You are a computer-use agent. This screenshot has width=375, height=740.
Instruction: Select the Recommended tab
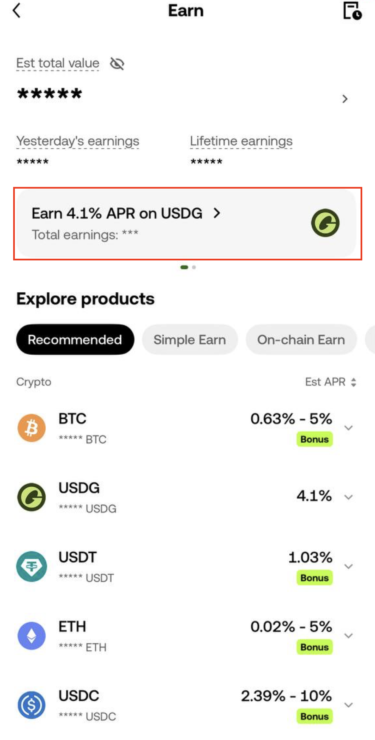(x=75, y=340)
